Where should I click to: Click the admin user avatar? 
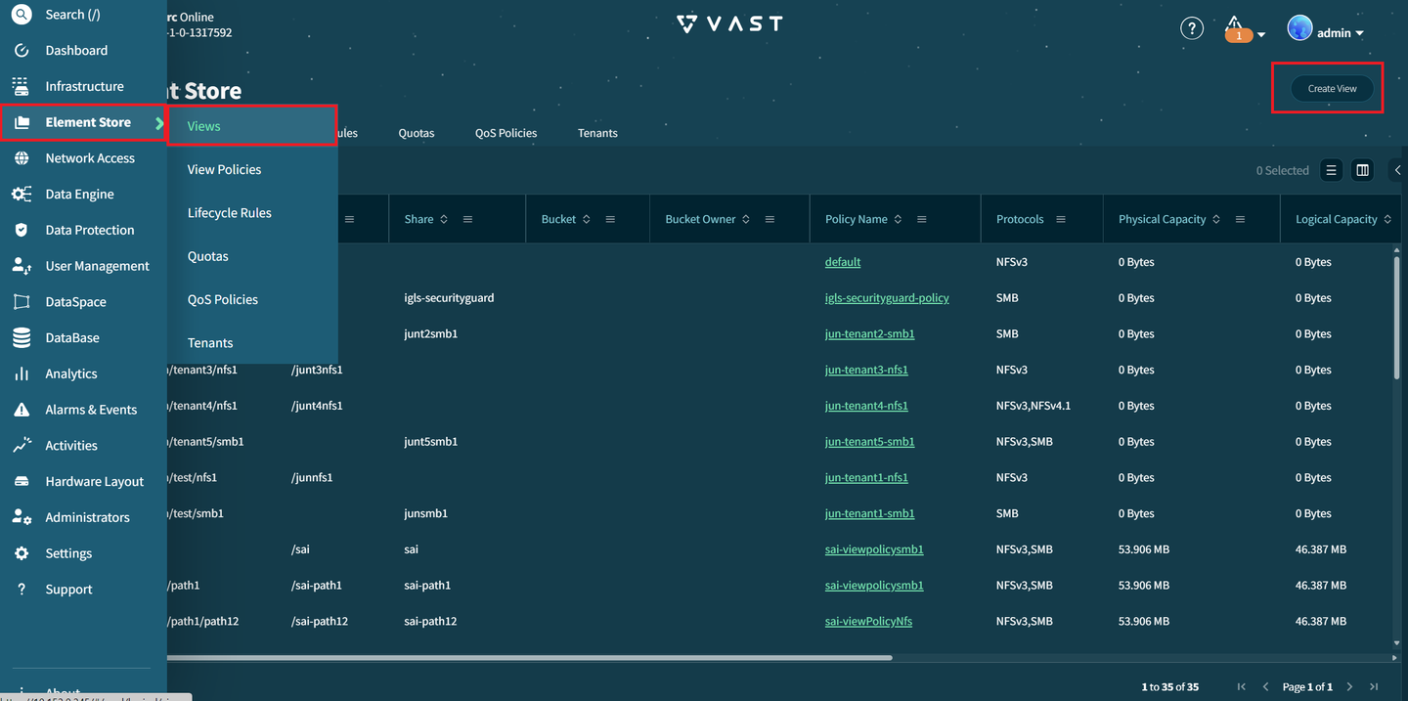tap(1299, 28)
